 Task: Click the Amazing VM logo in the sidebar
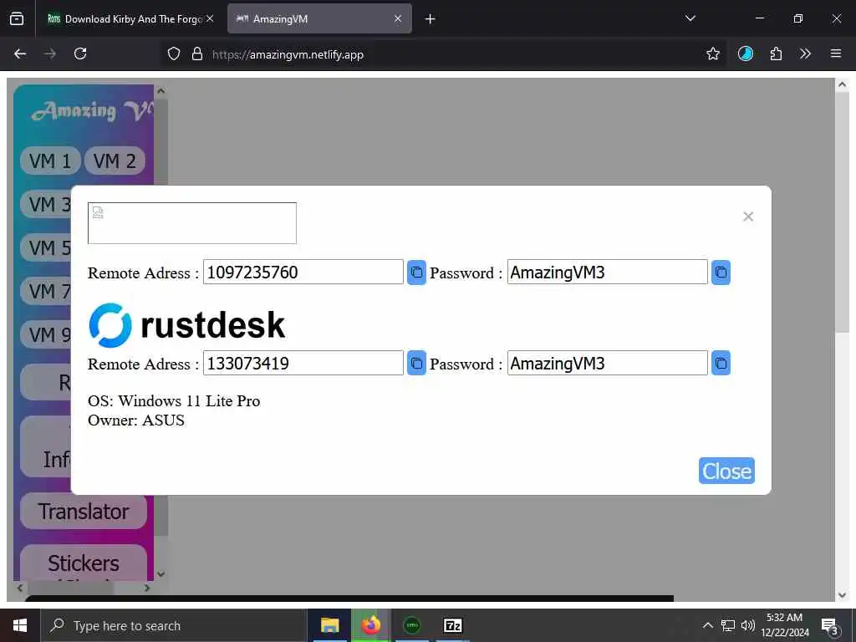(x=92, y=111)
